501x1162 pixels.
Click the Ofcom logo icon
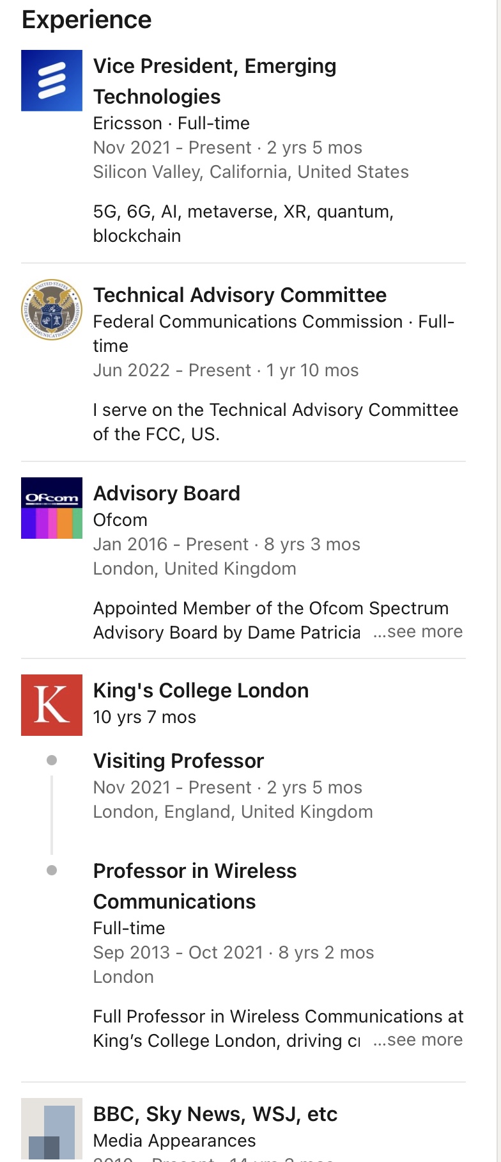click(x=52, y=508)
